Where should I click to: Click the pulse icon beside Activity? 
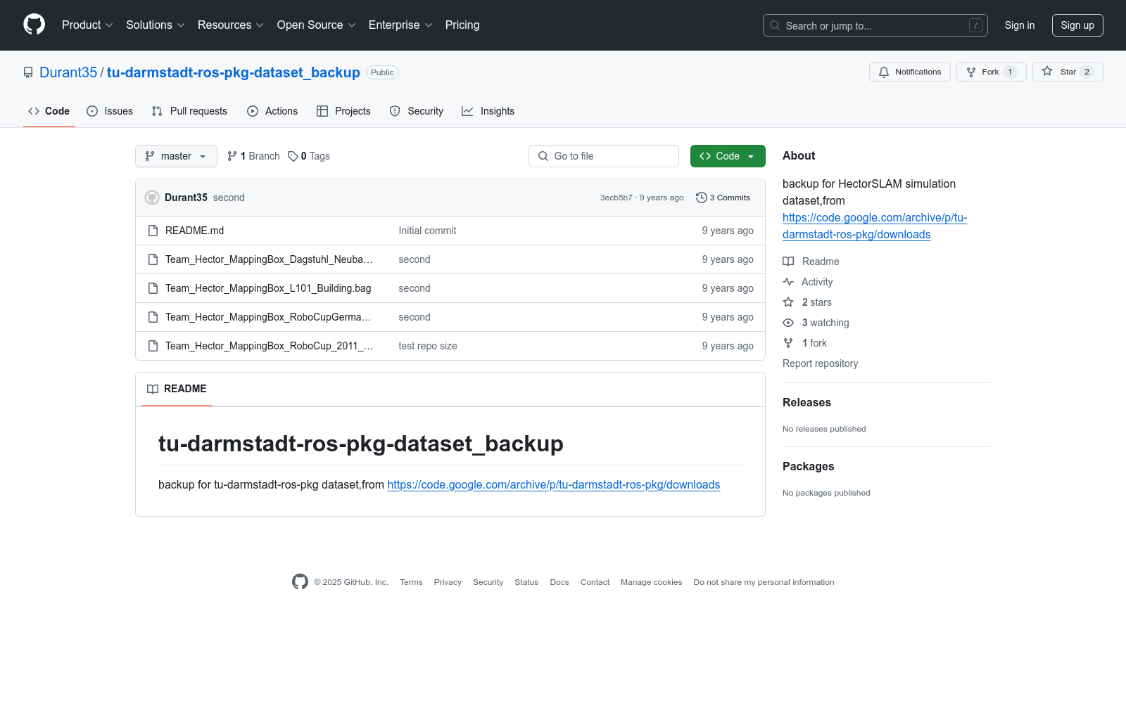click(788, 282)
